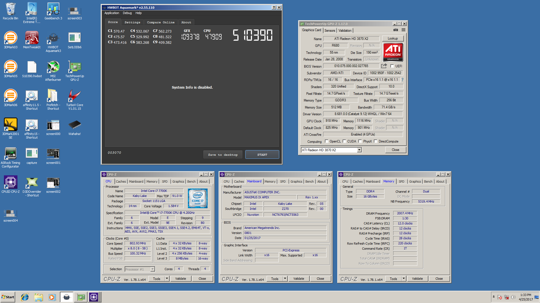Switch to the Settings tab in Aquamark
Image resolution: width=540 pixels, height=303 pixels.
132,22
